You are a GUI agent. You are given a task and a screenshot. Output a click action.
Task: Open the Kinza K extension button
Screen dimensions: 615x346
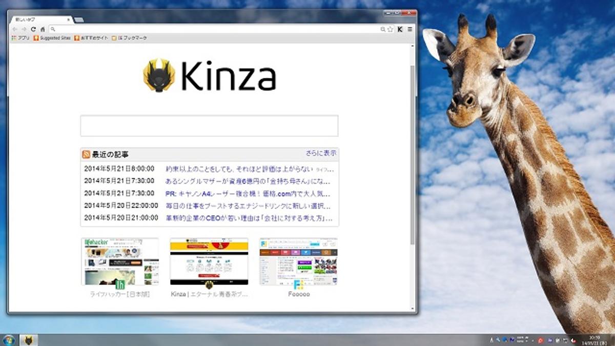click(400, 29)
